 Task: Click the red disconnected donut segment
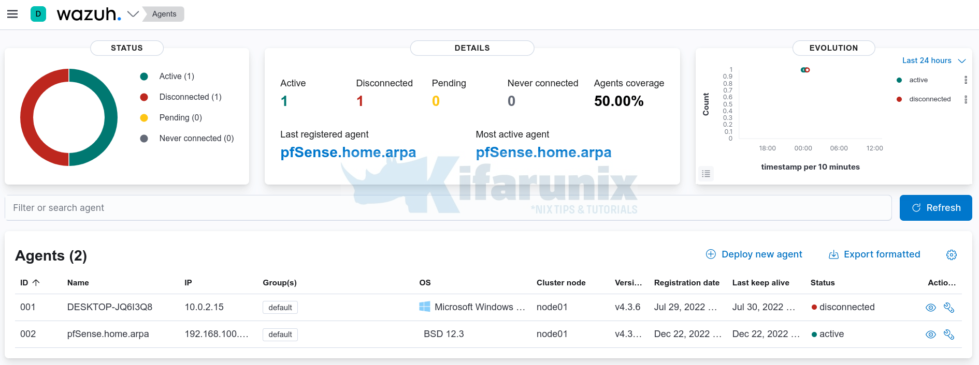pos(27,117)
